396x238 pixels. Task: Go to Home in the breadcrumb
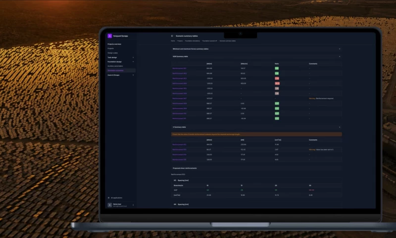(x=173, y=41)
